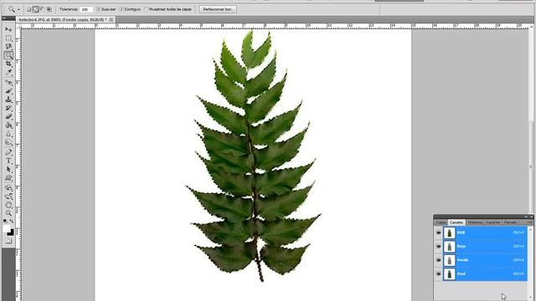Viewport: 536px width, 301px height.
Task: Reset default foreground and background colors
Action: click(5, 221)
